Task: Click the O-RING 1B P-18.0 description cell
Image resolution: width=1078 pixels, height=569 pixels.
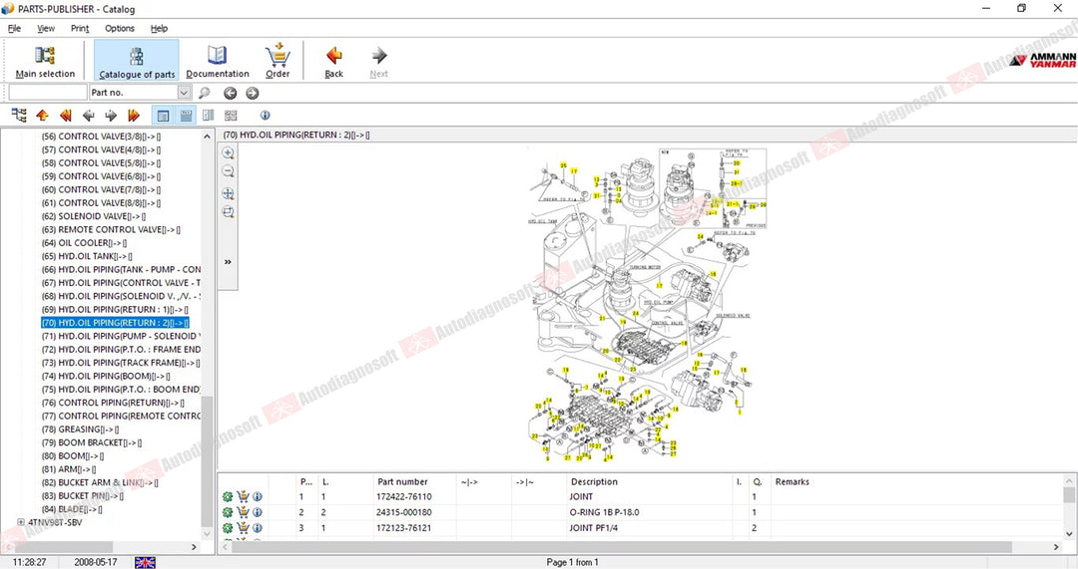Action: coord(649,512)
